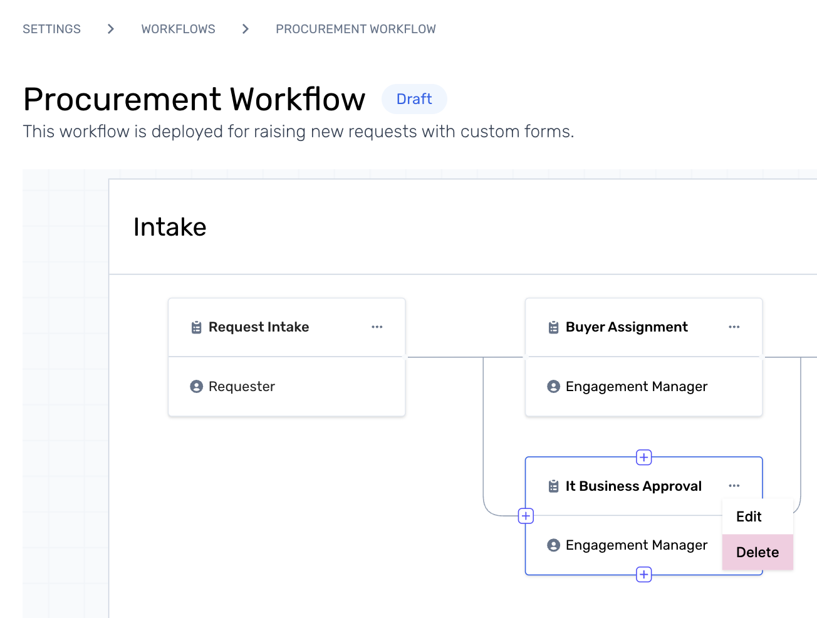This screenshot has height=618, width=817.
Task: Click Buyer Assignment's Engagement Manager avatar icon
Action: click(x=553, y=387)
